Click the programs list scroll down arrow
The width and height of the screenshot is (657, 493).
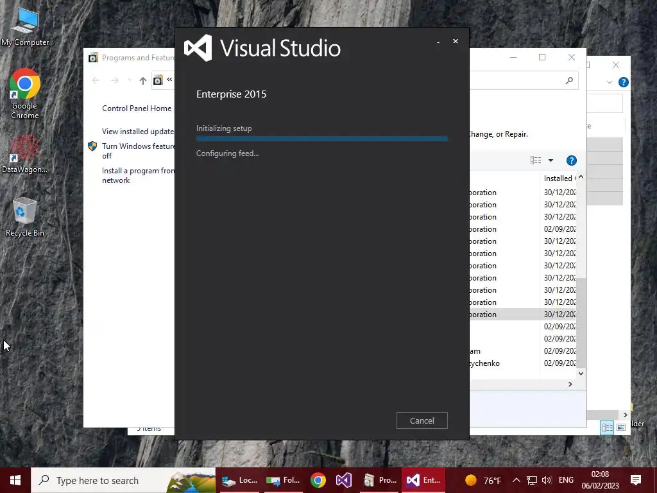[x=581, y=373]
